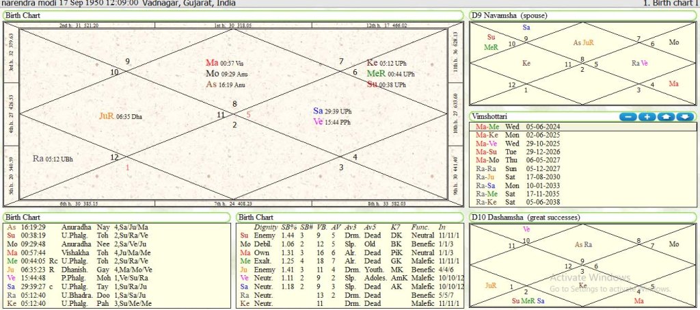
Task: Choose the Ma-Ve dasha entry
Action: pos(520,143)
